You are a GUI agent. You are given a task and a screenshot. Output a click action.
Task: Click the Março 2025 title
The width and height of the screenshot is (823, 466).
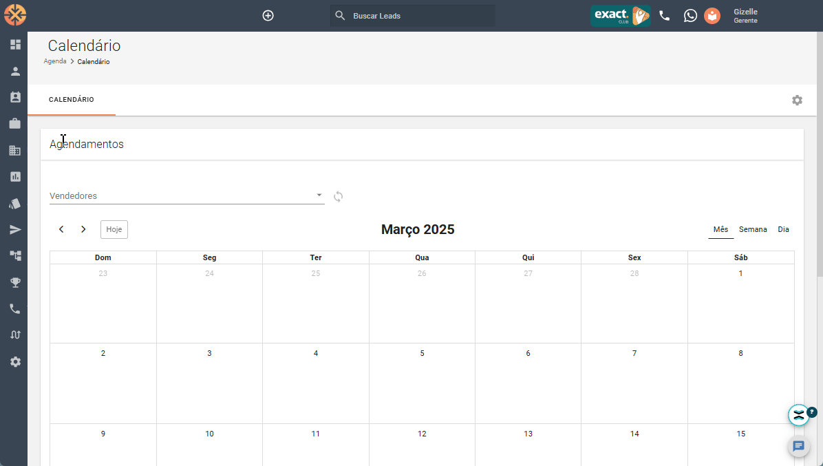(x=418, y=229)
